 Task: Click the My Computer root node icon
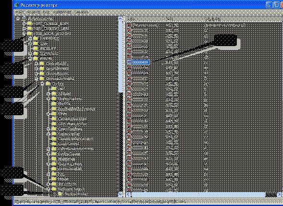tap(24, 18)
